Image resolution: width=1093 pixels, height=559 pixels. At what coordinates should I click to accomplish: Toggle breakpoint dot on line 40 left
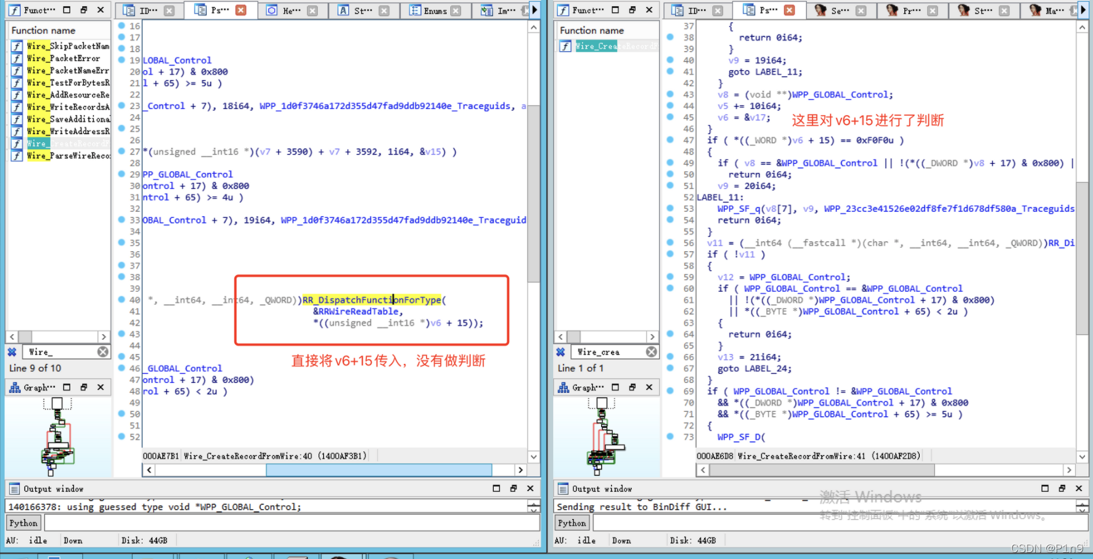coord(121,300)
